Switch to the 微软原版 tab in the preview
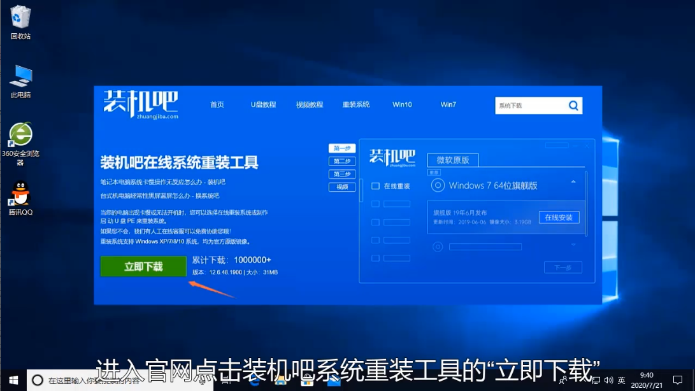The height and width of the screenshot is (391, 695). [x=452, y=160]
